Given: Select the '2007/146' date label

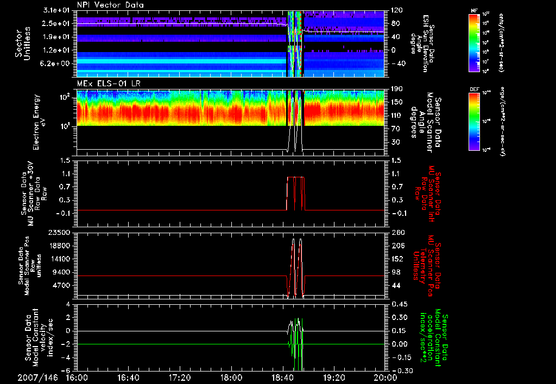Looking at the screenshot, I should click(38, 377).
